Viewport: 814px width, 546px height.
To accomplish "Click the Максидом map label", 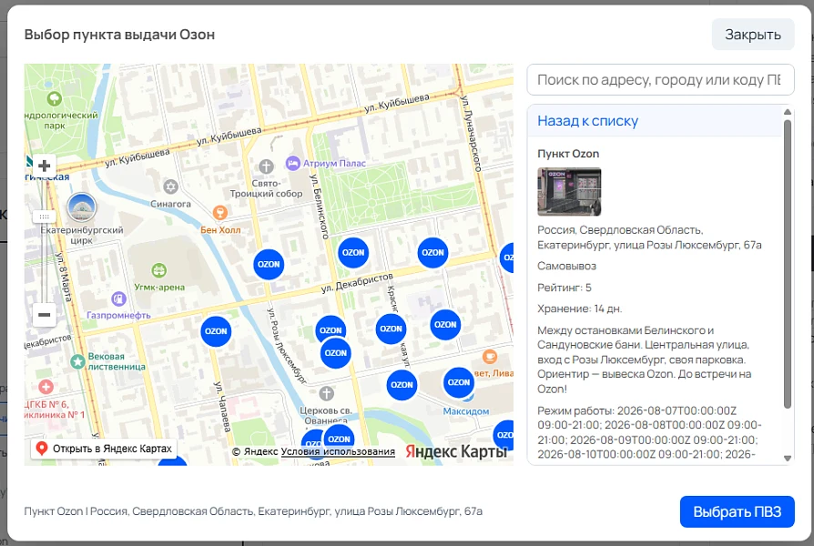I will point(465,411).
